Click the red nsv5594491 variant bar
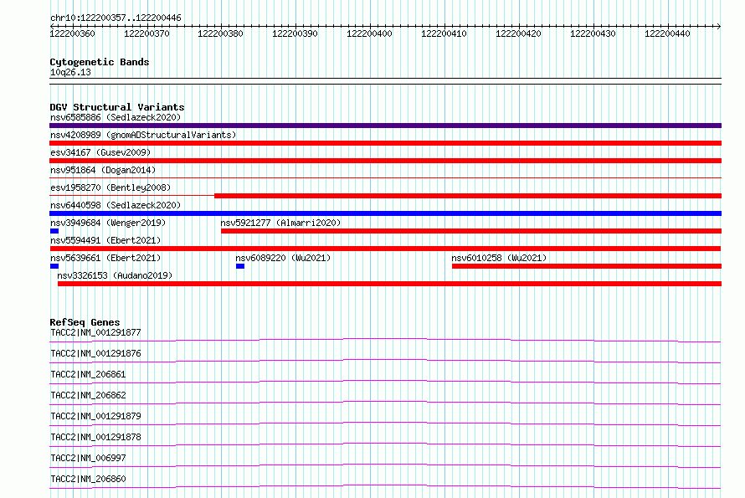The image size is (745, 498). pos(385,249)
